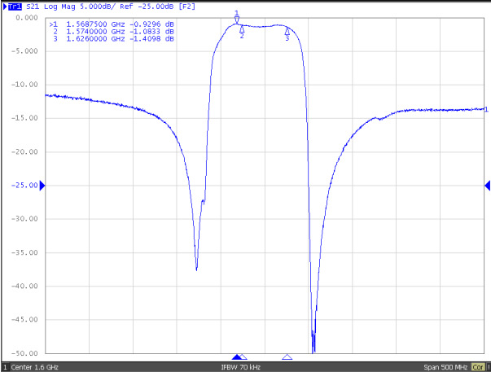
Task: Select the Tr1 trace label
Action: click(15, 6)
